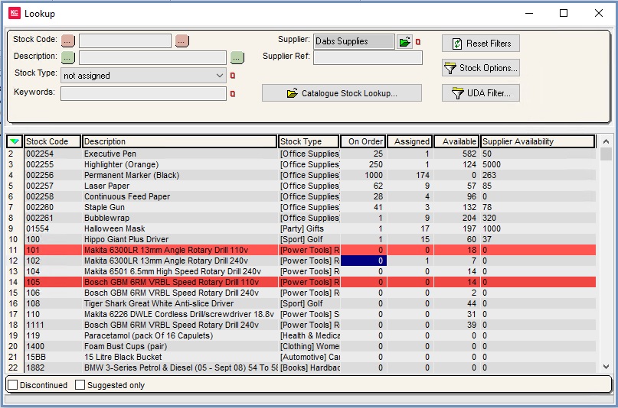Screen dimensions: 618x408
Task: Focus the Keywords input field
Action: click(x=143, y=93)
